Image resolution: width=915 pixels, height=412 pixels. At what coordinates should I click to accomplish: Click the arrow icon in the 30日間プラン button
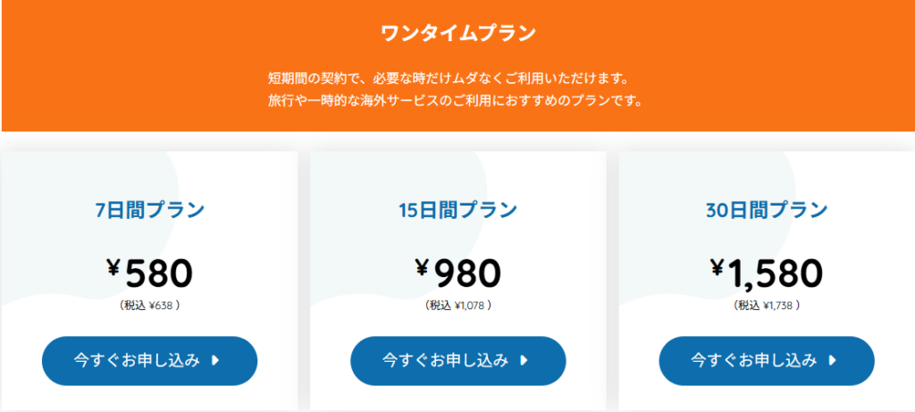pos(833,361)
